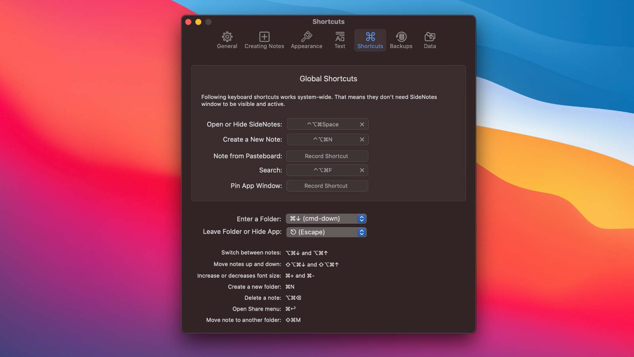Record shortcut for Pin App Window

[327, 186]
